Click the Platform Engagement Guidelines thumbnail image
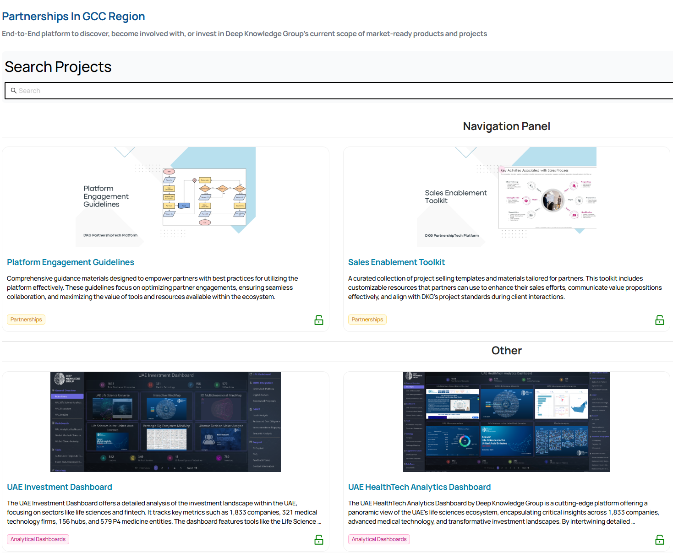673x553 pixels. (x=165, y=197)
